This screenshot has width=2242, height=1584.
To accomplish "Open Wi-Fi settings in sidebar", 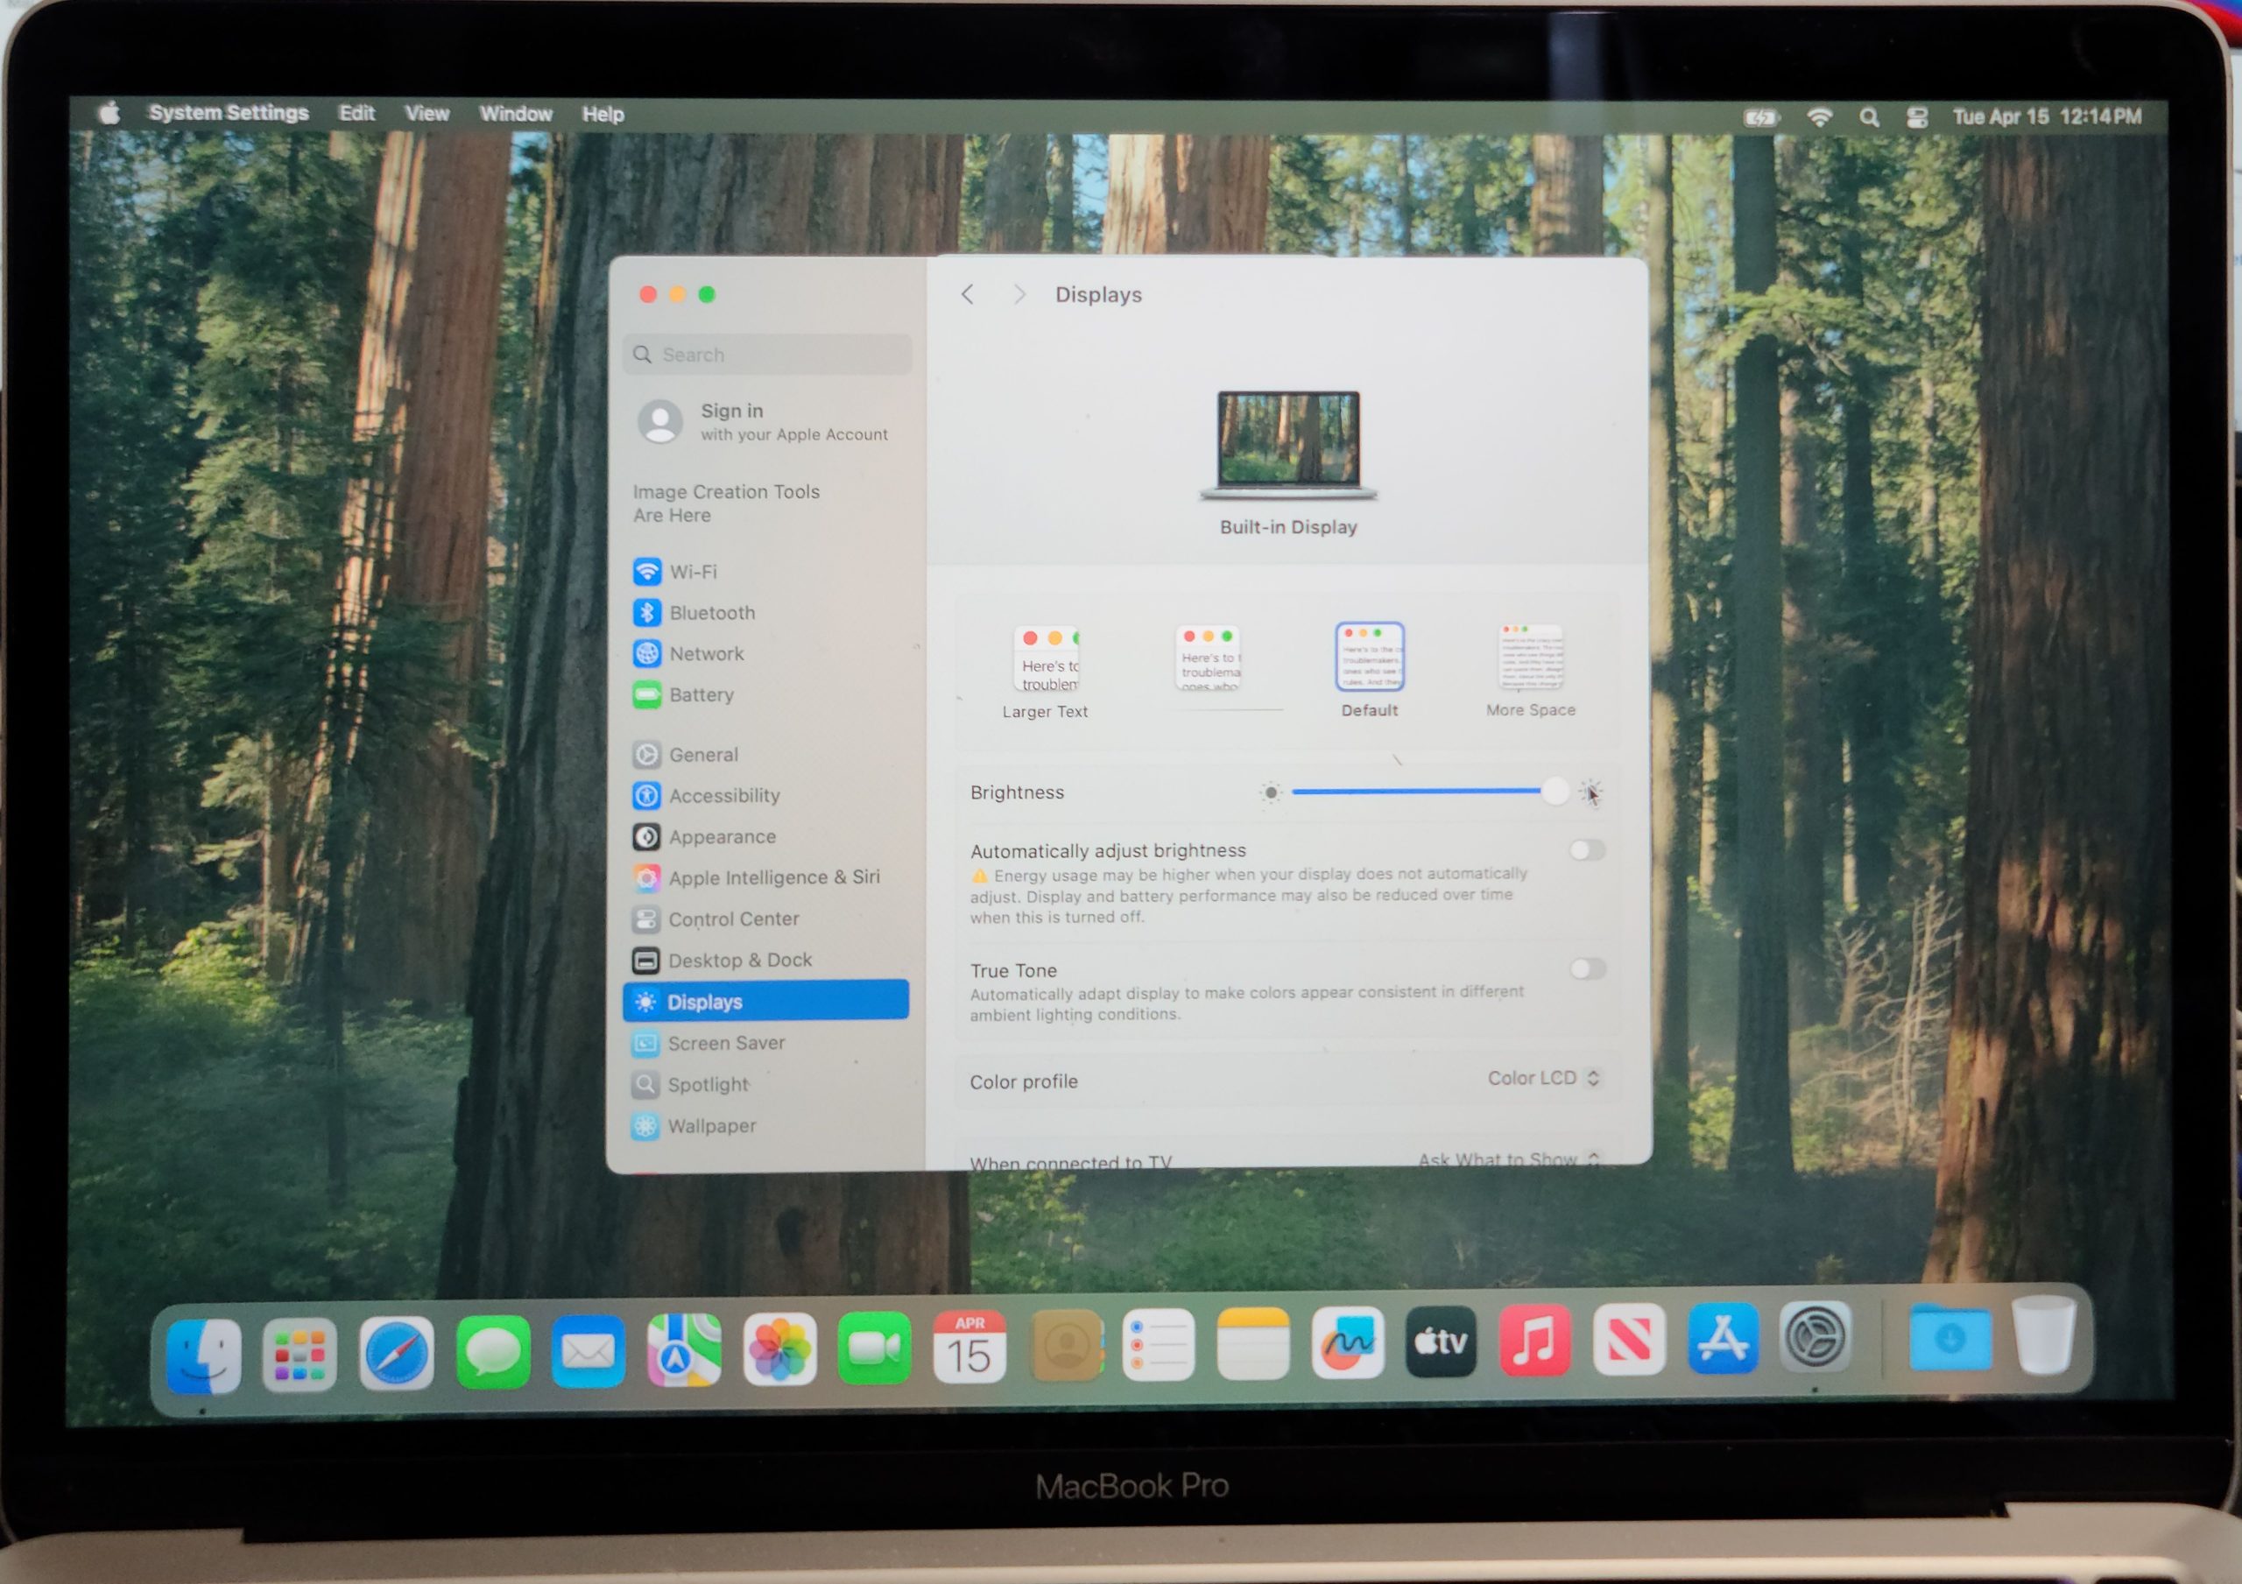I will click(693, 571).
